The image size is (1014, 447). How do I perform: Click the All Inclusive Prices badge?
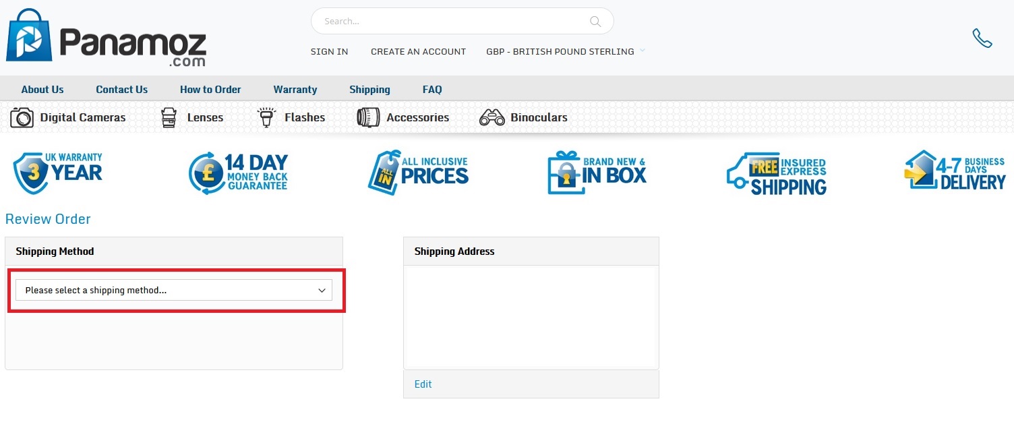(418, 173)
